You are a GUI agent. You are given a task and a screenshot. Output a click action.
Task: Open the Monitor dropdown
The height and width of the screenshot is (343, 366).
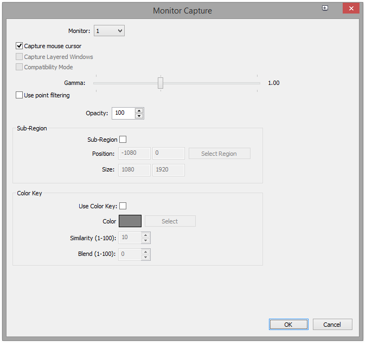tap(109, 31)
